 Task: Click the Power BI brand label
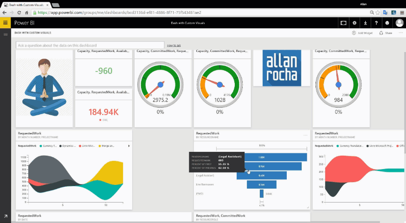(24, 23)
